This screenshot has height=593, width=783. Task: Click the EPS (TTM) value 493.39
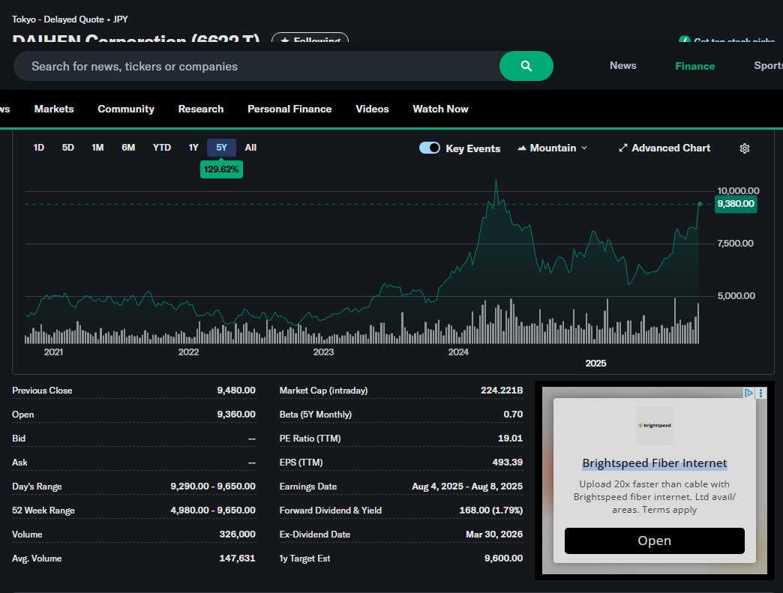(507, 463)
